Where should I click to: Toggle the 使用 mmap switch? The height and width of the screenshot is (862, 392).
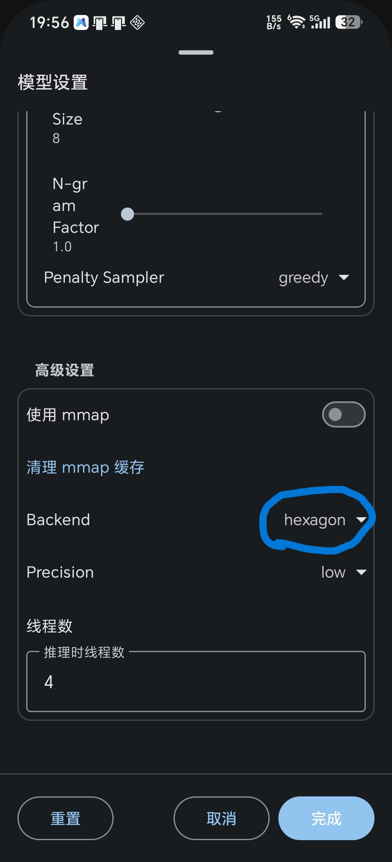pos(344,415)
